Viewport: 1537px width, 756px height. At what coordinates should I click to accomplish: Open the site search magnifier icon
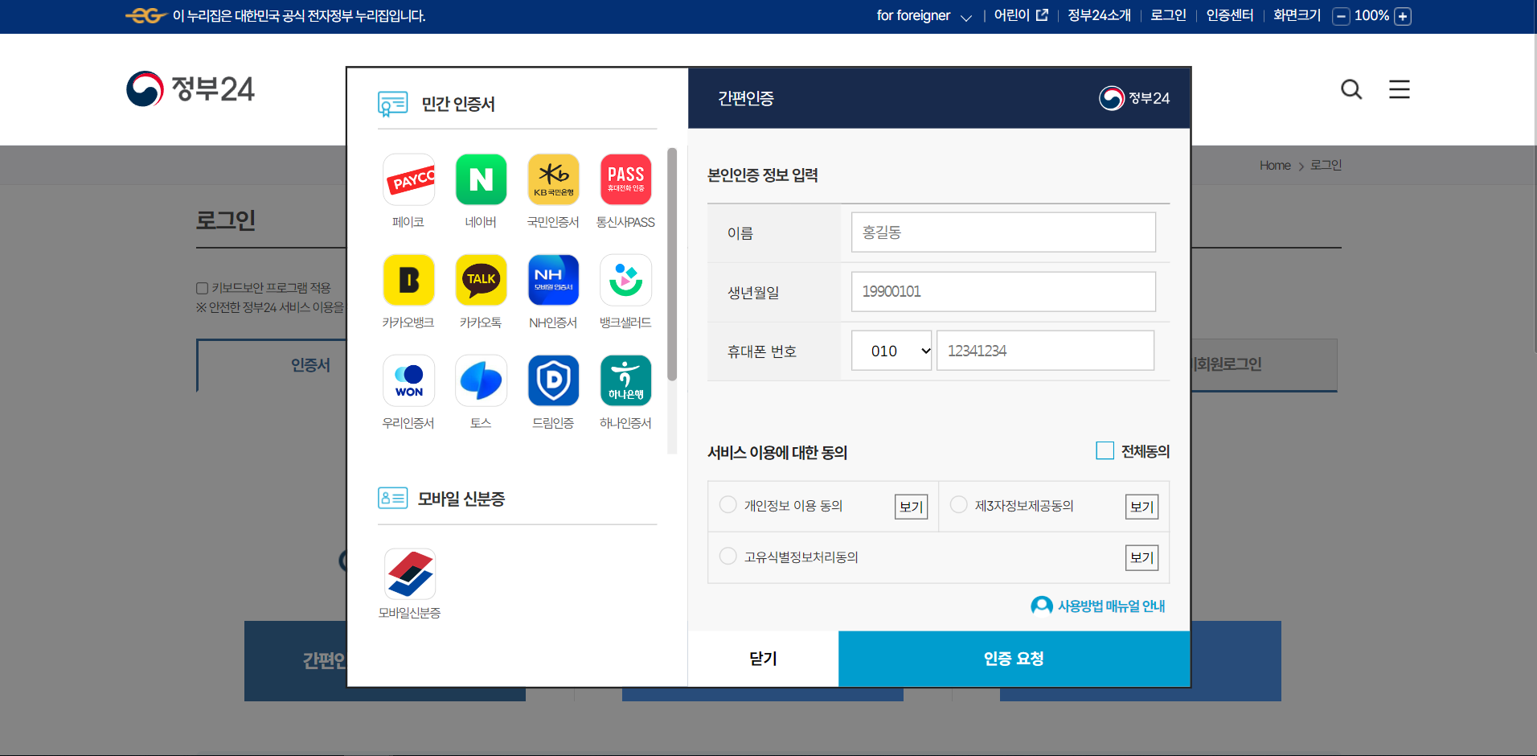coord(1351,89)
